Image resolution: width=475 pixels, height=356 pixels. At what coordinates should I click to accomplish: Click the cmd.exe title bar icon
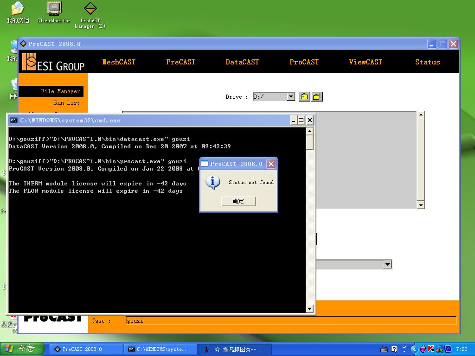coord(13,120)
